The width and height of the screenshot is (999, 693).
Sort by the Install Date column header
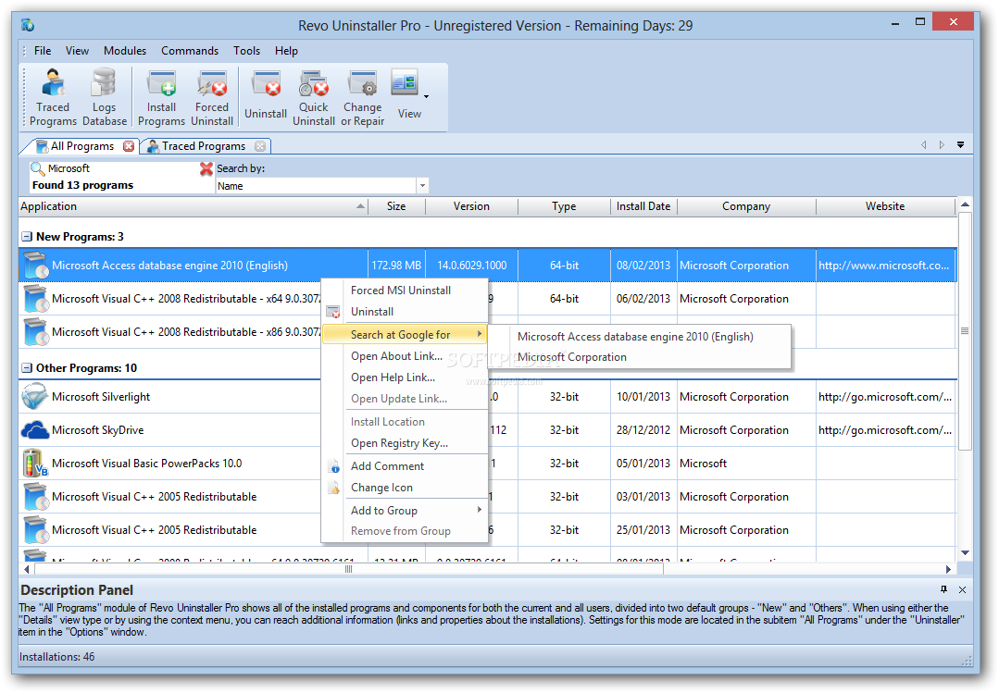click(643, 206)
